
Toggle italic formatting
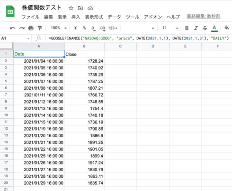click(x=196, y=28)
